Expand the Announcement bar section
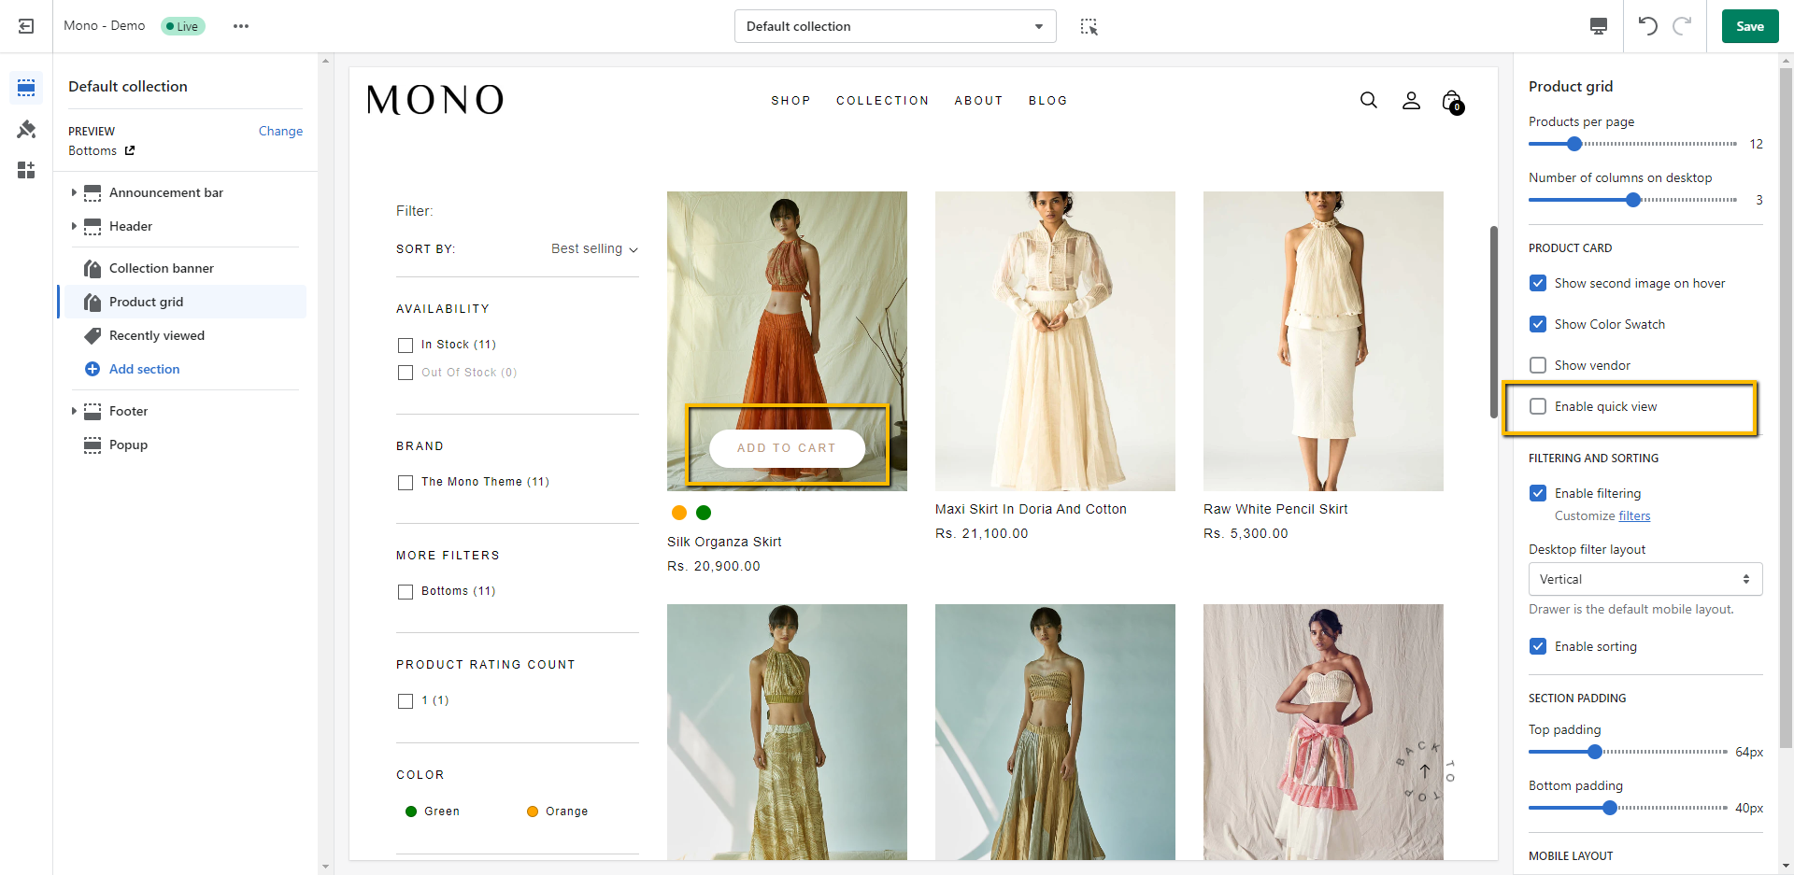 tap(74, 192)
